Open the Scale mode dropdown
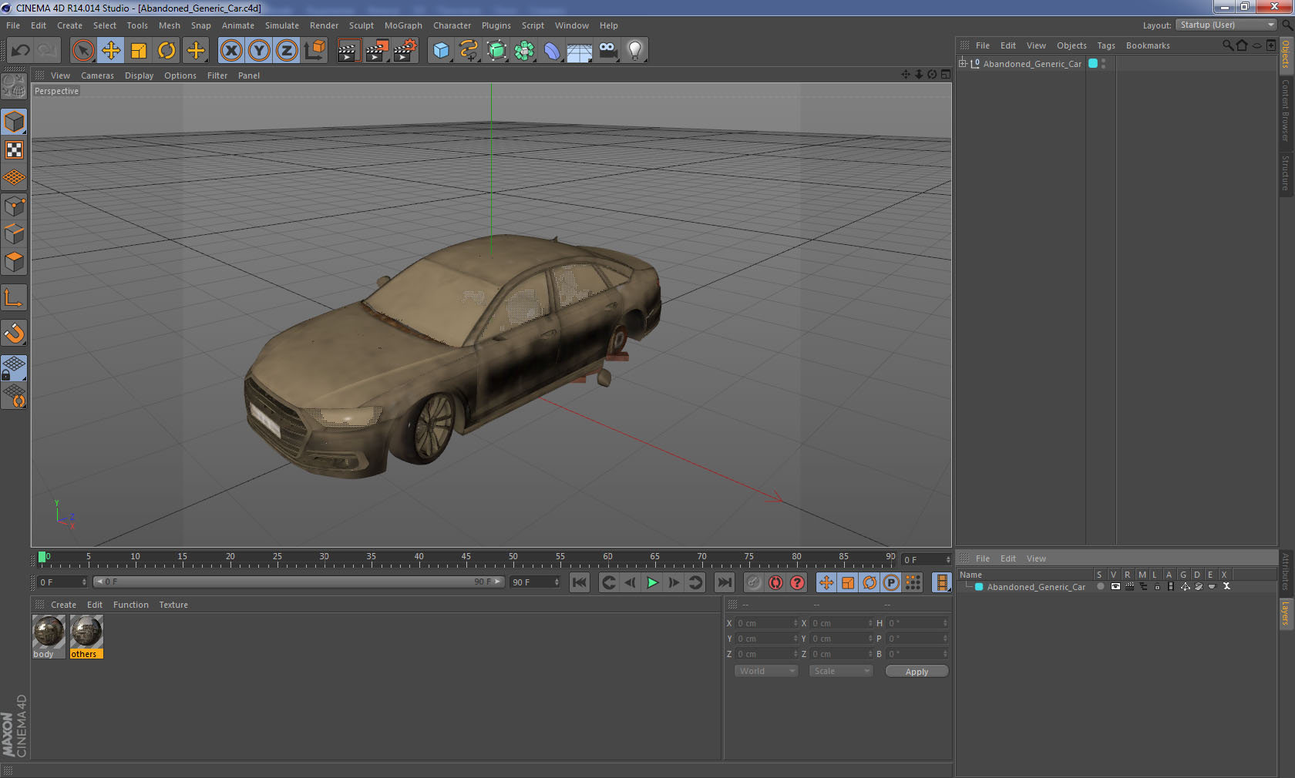Image resolution: width=1295 pixels, height=778 pixels. point(841,671)
